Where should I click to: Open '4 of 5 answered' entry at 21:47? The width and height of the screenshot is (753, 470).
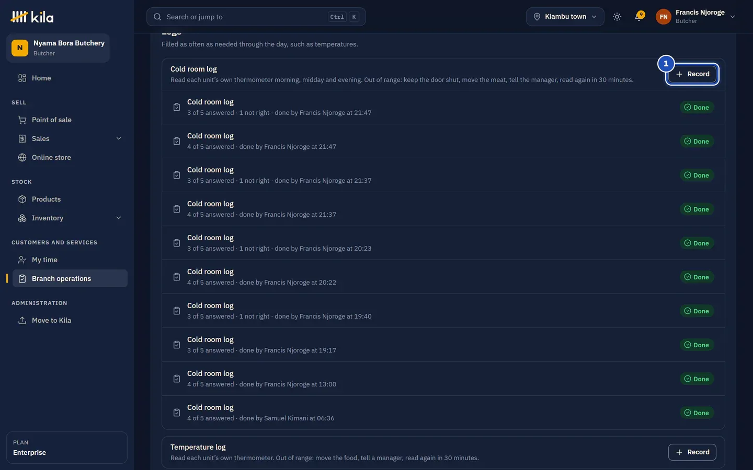[x=443, y=141]
